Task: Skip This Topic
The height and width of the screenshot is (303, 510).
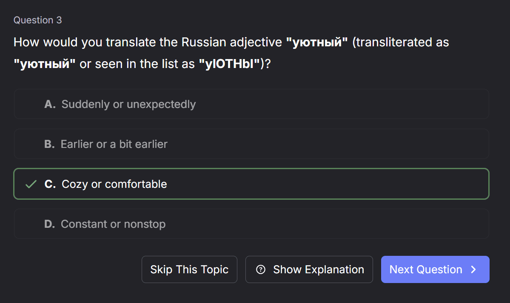Action: [x=189, y=269]
